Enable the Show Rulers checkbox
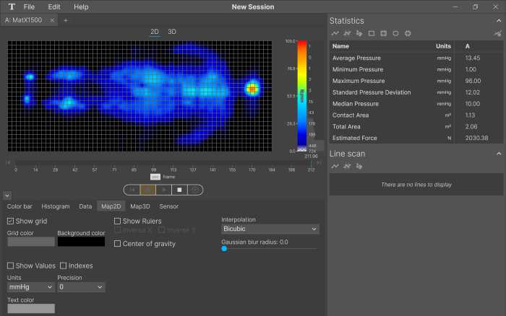Viewport: 506px width, 316px height. [x=117, y=221]
